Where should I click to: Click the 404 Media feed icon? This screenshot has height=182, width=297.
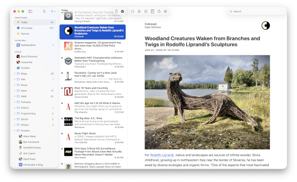click(68, 152)
